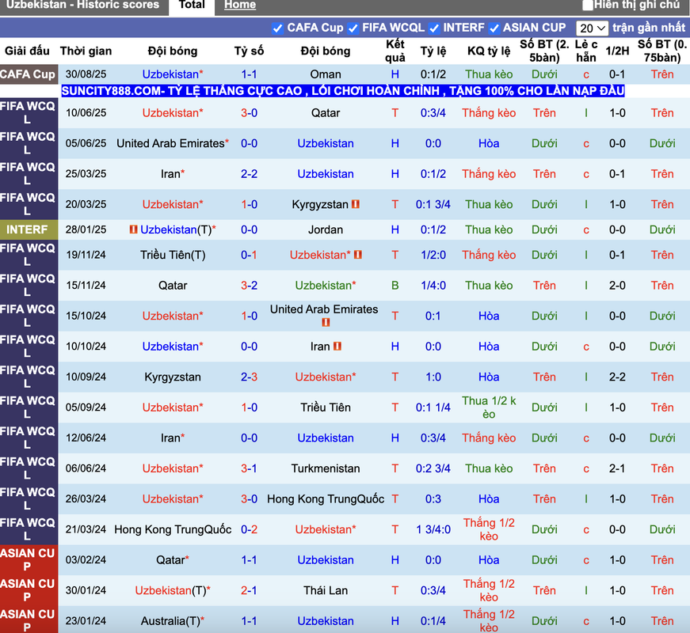Select FIFA WCQL label in 10/06/25 row
The height and width of the screenshot is (633, 690).
(29, 113)
